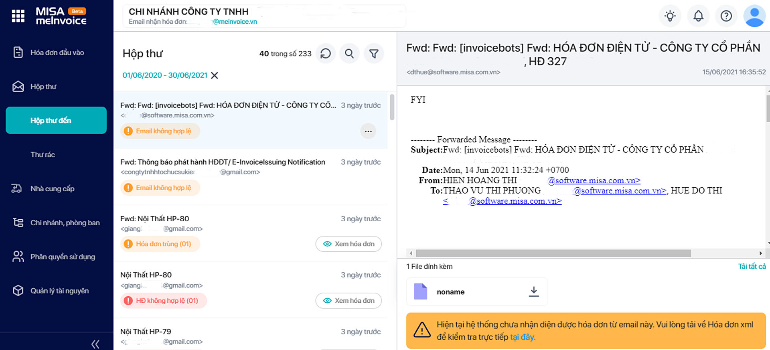Clear the date range filter
Viewport: 770px width, 350px height.
215,75
